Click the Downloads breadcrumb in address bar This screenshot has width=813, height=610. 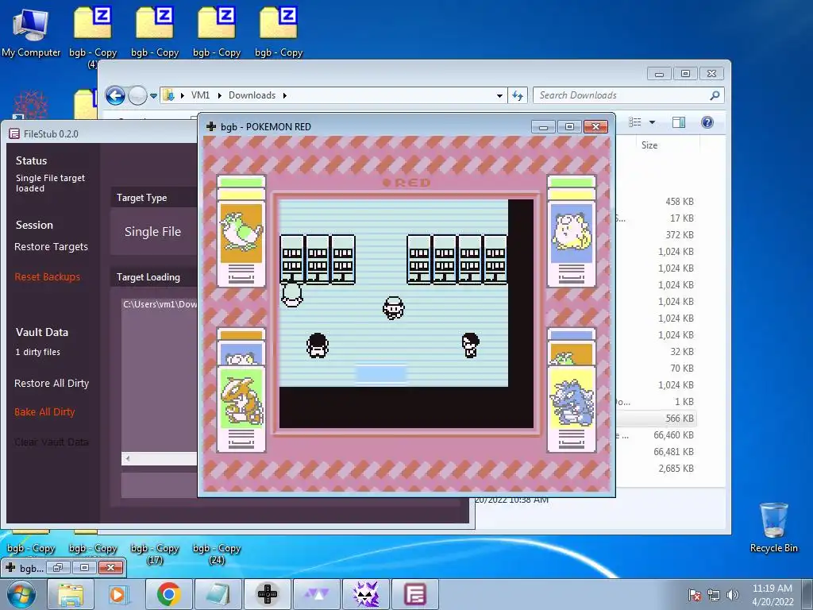[x=252, y=95]
